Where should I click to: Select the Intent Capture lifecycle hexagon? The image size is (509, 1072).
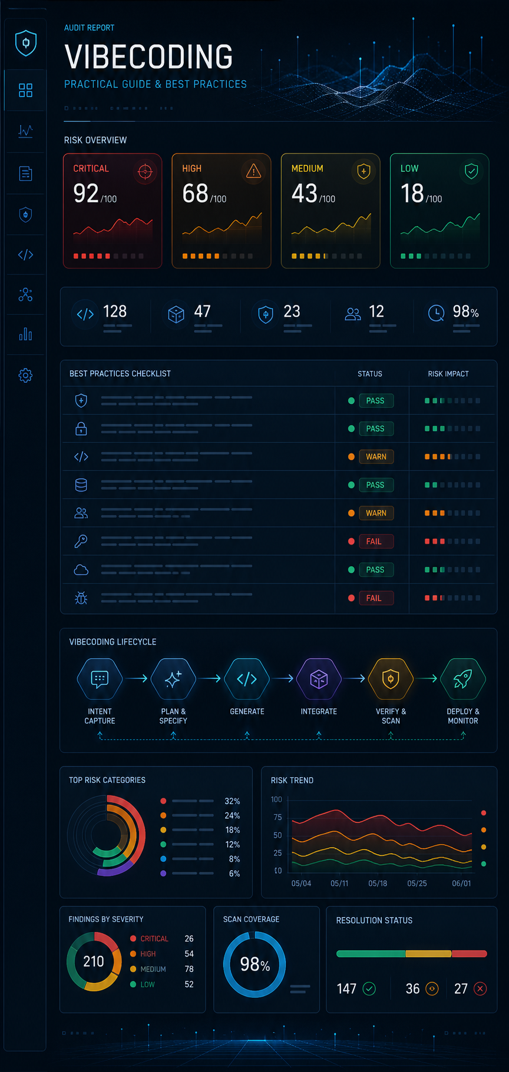click(x=100, y=679)
